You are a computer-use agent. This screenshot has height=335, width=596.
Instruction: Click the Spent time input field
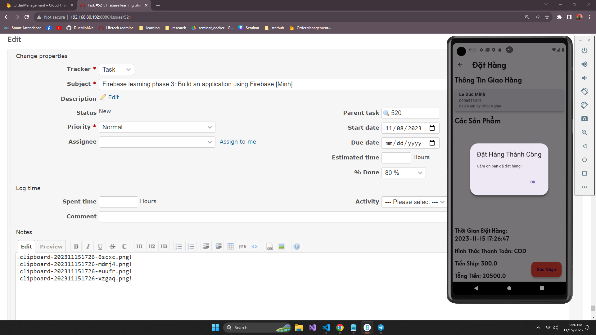pos(118,202)
